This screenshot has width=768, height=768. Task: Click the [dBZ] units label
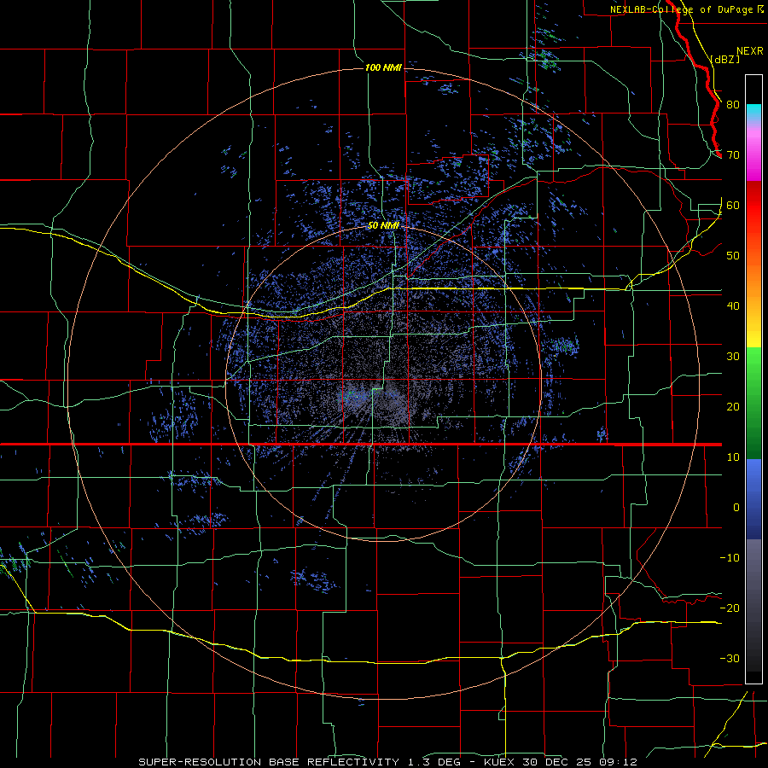pyautogui.click(x=724, y=59)
